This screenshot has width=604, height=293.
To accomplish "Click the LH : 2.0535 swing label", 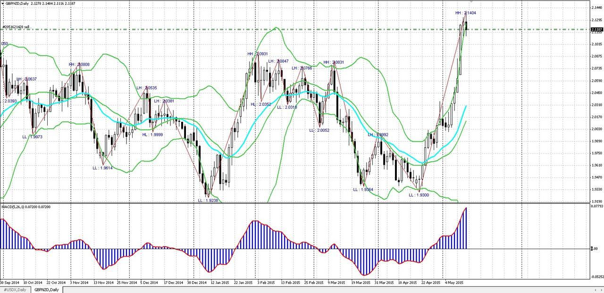I will [x=147, y=88].
